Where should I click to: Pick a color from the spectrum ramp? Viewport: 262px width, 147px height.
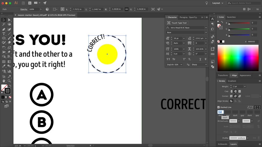point(238,58)
